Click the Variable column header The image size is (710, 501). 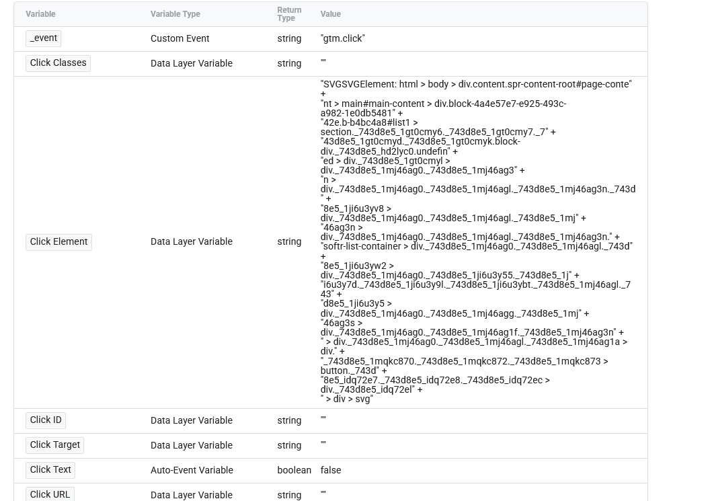tap(40, 13)
